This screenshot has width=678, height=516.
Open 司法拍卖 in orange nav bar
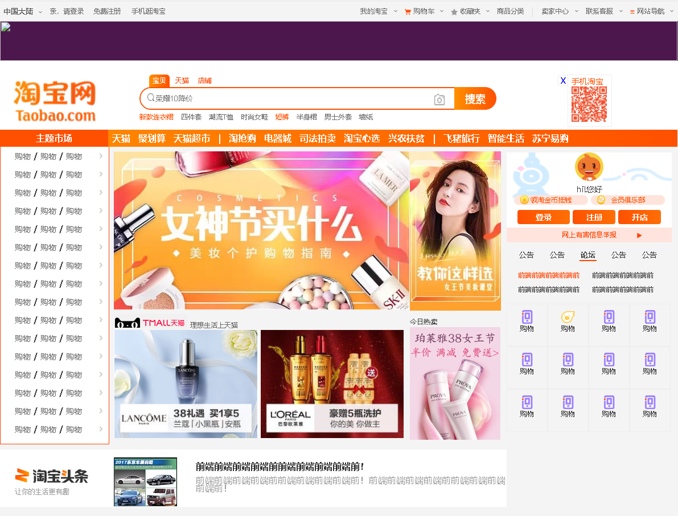pyautogui.click(x=318, y=139)
